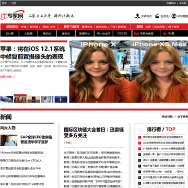Image resolution: width=188 pixels, height=188 pixels.
Task: Open the VMware任命 news link
Action: 22,153
